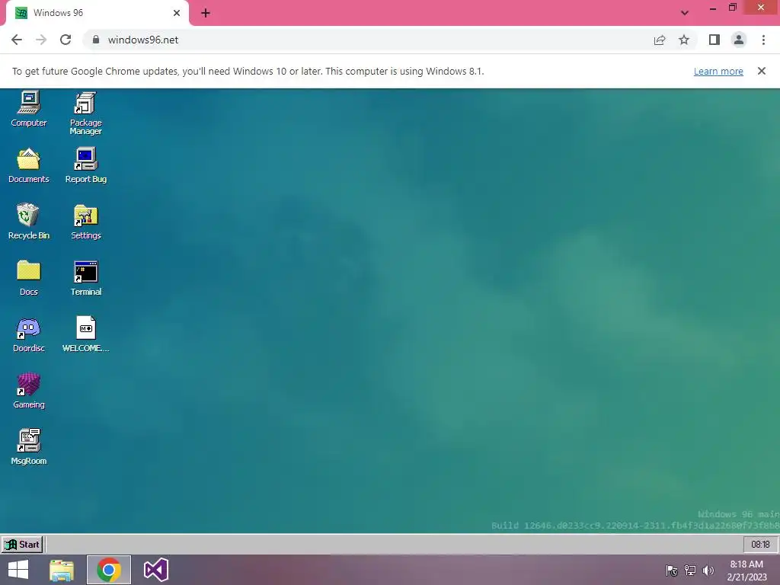
Task: Select the Windows 96 browser tab
Action: (x=97, y=13)
